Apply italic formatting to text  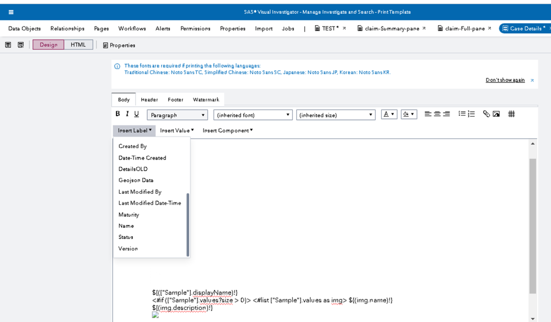pyautogui.click(x=127, y=114)
